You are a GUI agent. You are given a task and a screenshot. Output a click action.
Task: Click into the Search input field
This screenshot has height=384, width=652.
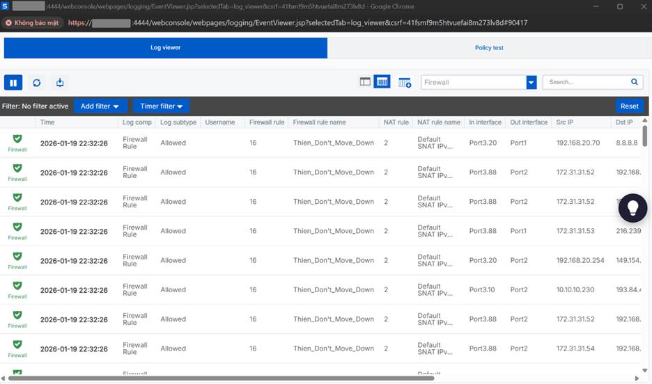coord(585,82)
